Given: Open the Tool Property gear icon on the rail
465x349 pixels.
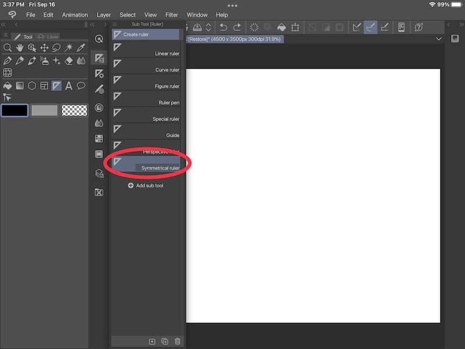Looking at the screenshot, I should pyautogui.click(x=99, y=74).
